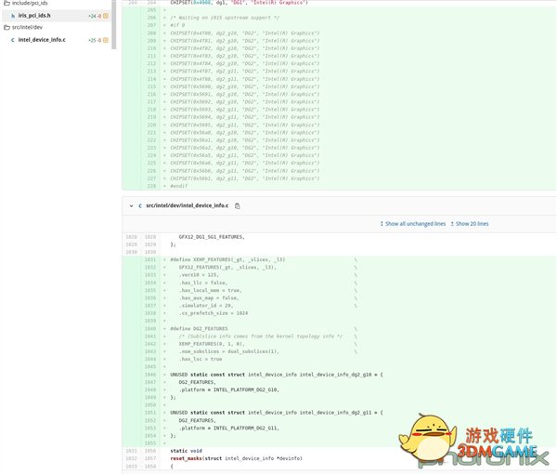Click line number 1031 in the diff gutter
Image resolution: width=557 pixels, height=475 pixels.
[x=150, y=259]
